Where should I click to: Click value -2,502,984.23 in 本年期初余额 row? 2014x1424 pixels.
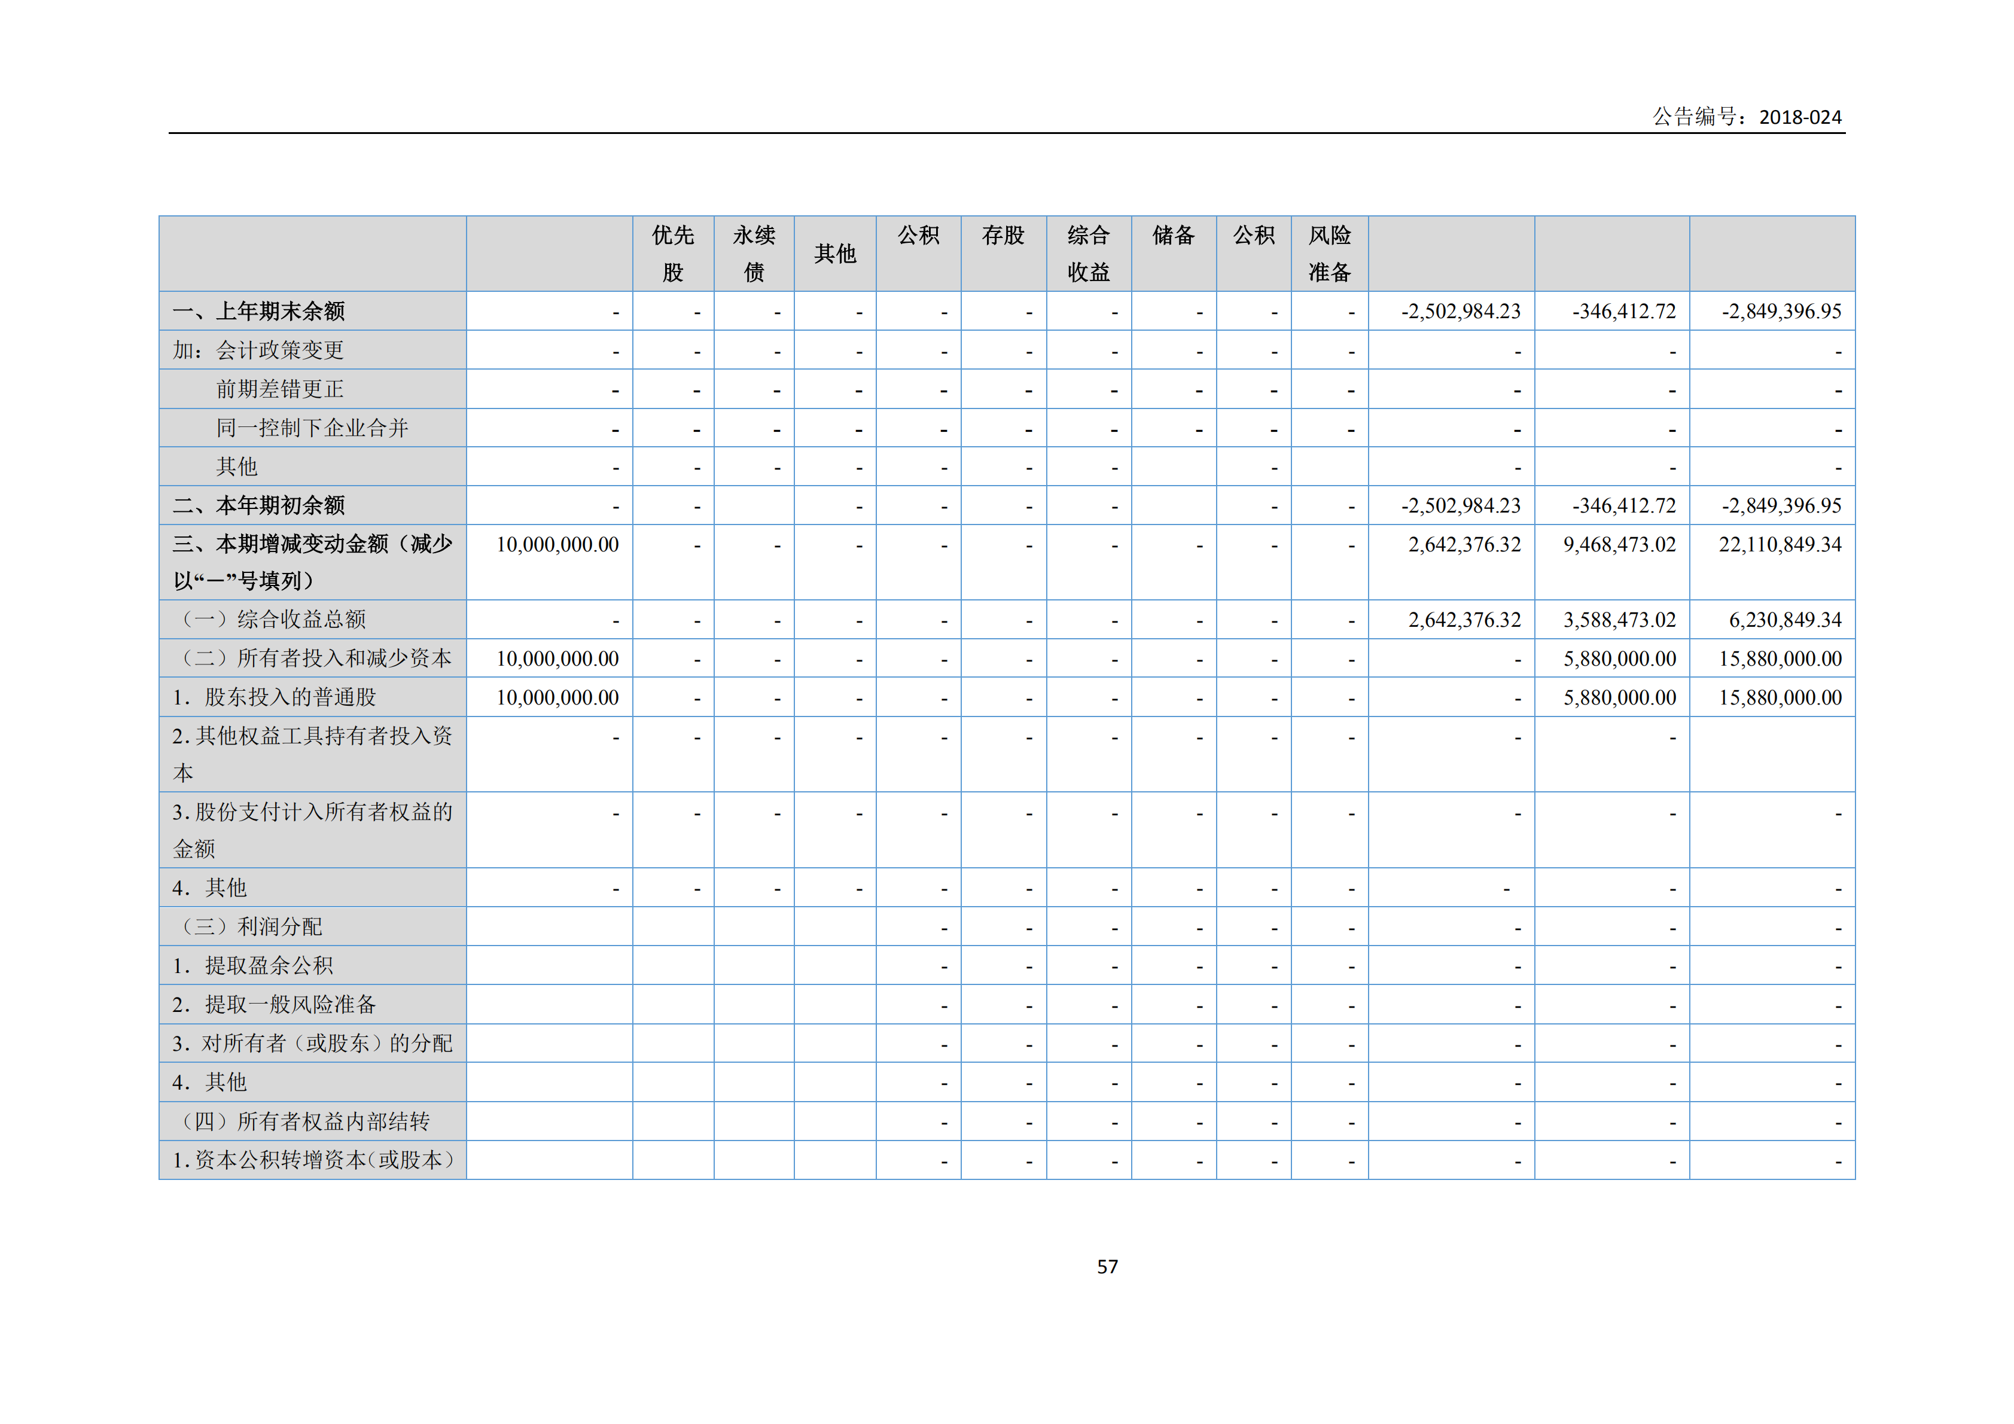[x=1461, y=505]
